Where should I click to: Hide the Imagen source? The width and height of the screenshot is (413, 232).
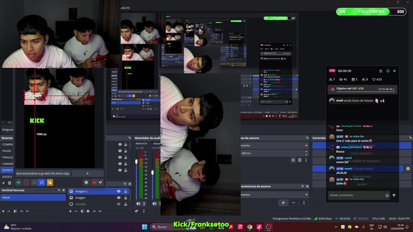(119, 198)
